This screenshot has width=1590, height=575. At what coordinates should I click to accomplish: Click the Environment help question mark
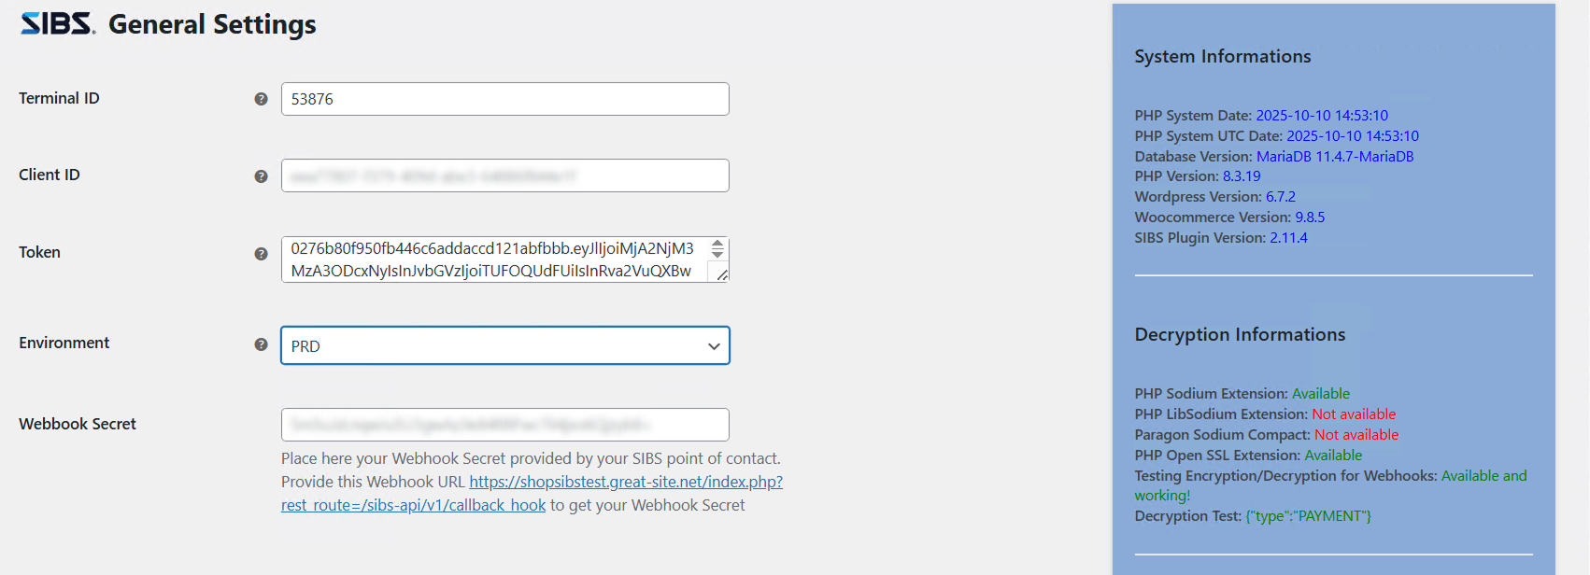coord(262,344)
